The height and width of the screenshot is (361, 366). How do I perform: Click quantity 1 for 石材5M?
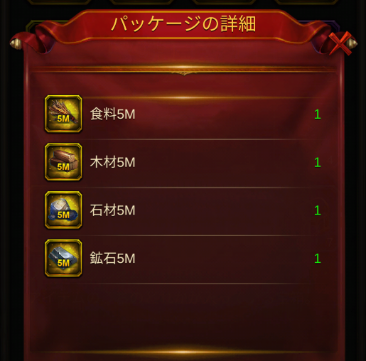(318, 210)
